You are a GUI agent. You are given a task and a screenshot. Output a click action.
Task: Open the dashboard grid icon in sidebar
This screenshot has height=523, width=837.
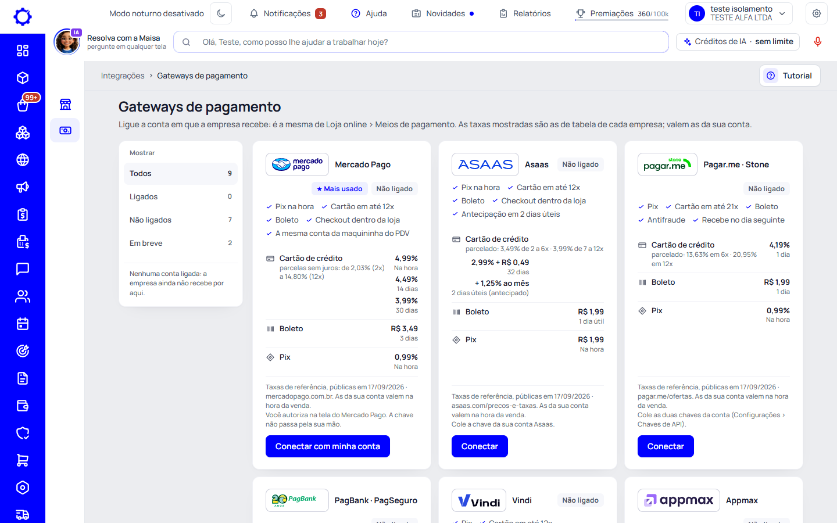click(23, 51)
